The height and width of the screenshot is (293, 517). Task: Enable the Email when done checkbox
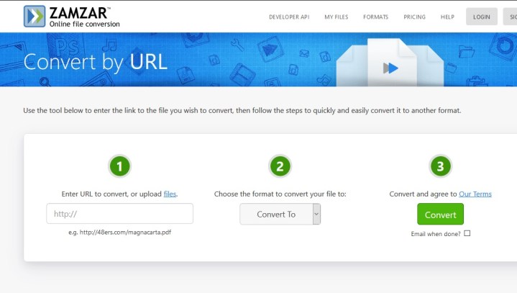click(x=467, y=233)
